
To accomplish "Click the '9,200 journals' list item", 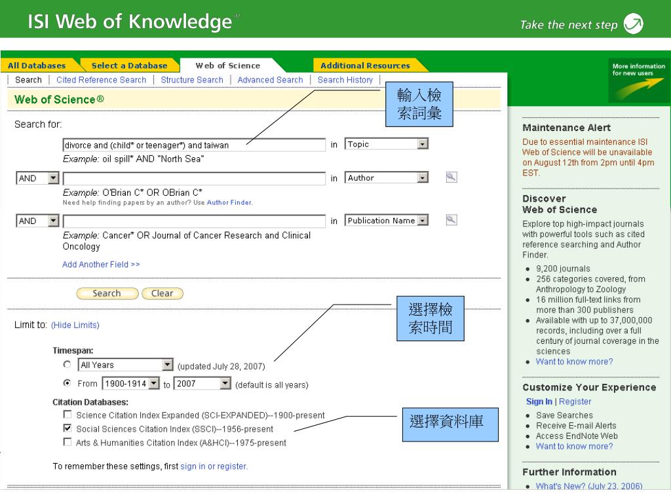I will tap(563, 269).
